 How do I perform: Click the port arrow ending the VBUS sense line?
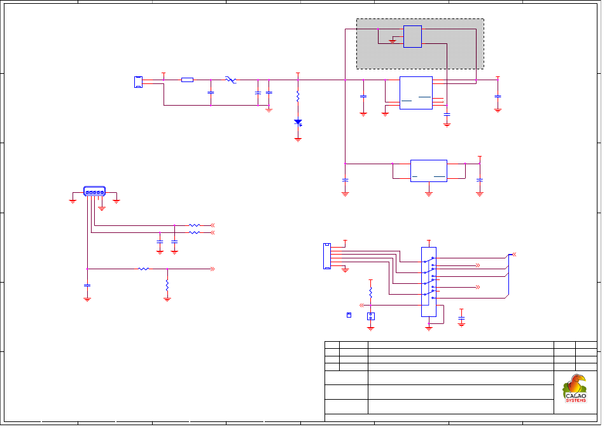point(213,269)
